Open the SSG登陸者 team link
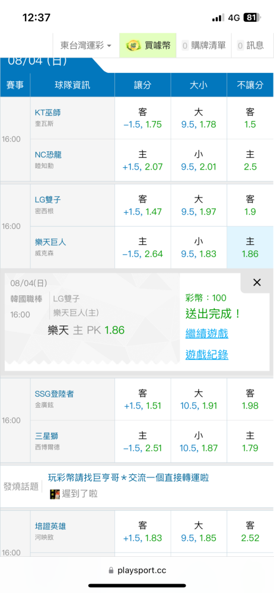Image resolution: width=274 pixels, height=593 pixels. pyautogui.click(x=54, y=394)
